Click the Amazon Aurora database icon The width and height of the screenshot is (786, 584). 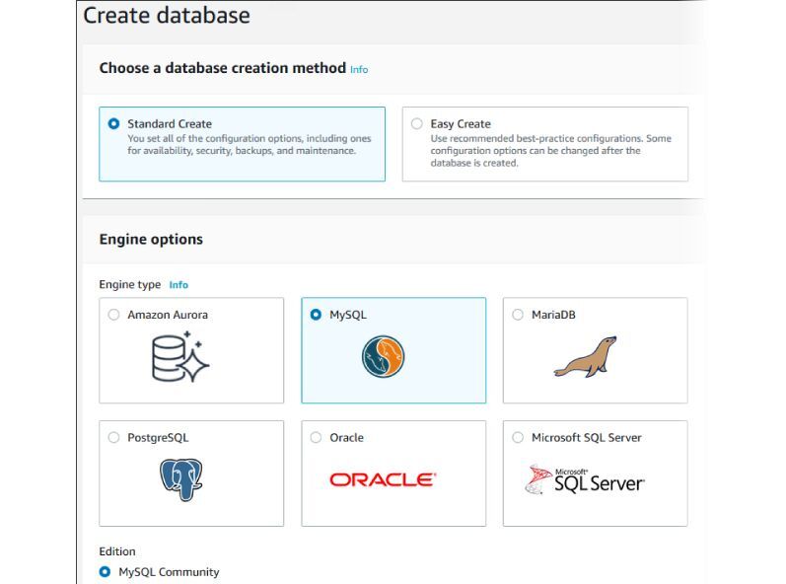coord(180,357)
